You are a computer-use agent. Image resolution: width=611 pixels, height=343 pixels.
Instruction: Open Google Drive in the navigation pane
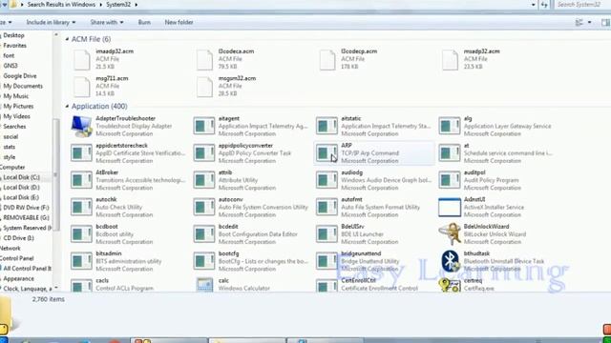20,76
